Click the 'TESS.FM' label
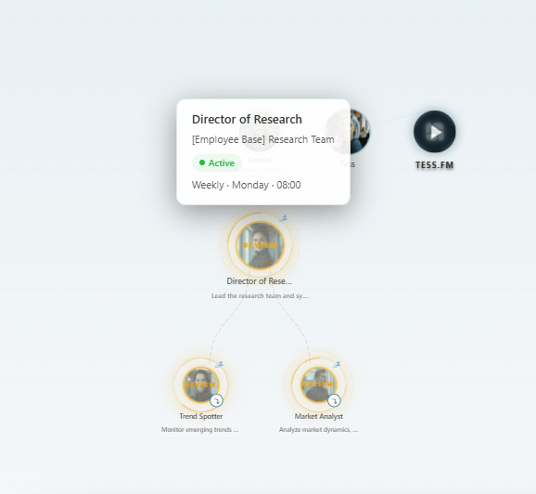 pos(435,165)
